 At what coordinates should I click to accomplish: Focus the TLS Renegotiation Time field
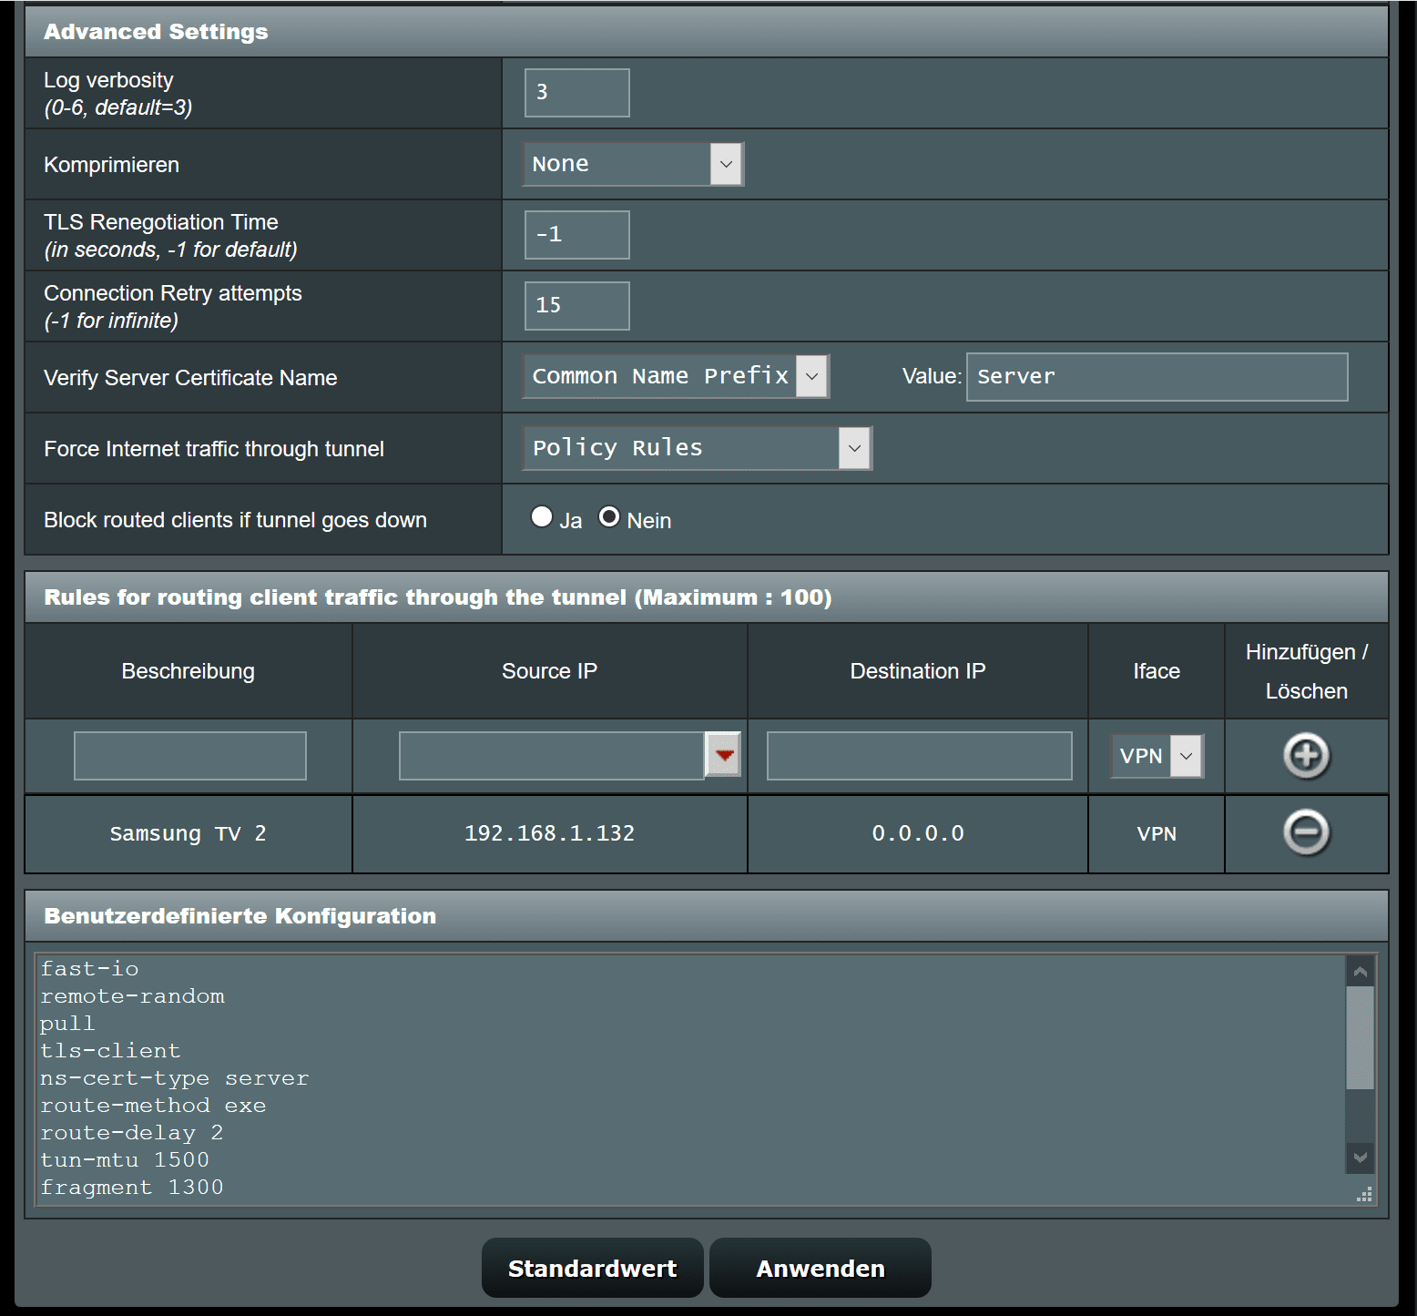click(x=577, y=235)
